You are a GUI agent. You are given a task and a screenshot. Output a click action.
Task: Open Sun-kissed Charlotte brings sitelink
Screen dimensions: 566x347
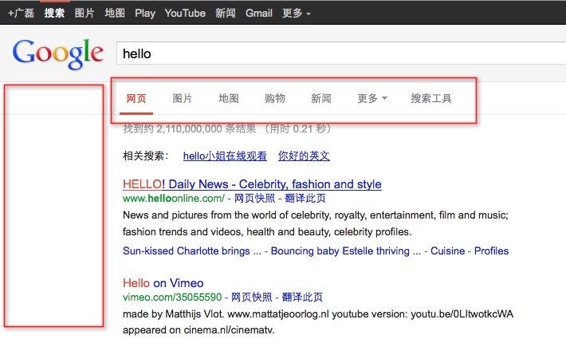pos(191,251)
